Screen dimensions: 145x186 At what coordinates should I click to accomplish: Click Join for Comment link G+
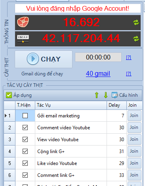tap(134, 175)
